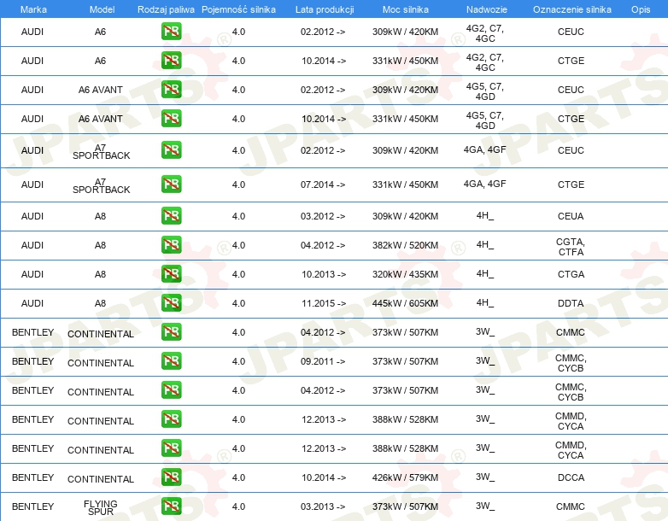Image resolution: width=668 pixels, height=521 pixels.
Task: Click the FLYING SPUR model cell
Action: tap(101, 507)
